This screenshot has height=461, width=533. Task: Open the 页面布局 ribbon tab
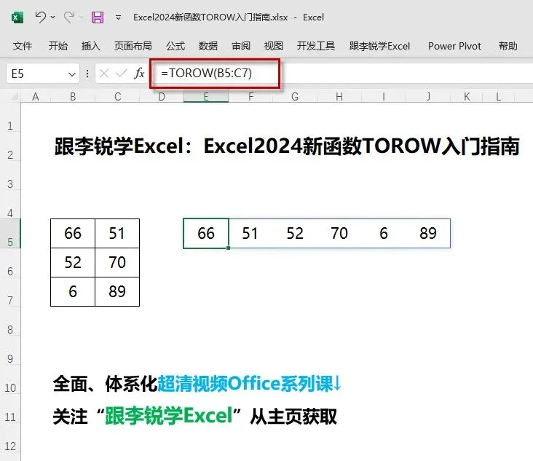(133, 46)
